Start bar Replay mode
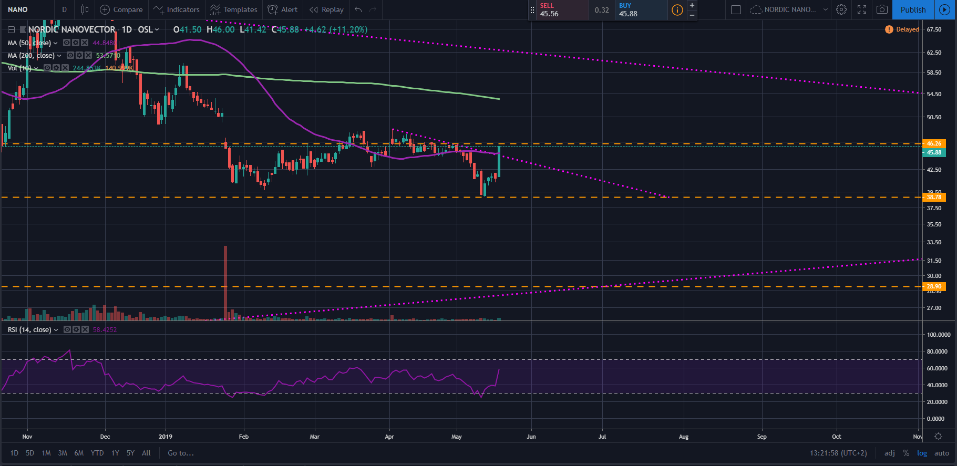The width and height of the screenshot is (957, 466). tap(326, 9)
